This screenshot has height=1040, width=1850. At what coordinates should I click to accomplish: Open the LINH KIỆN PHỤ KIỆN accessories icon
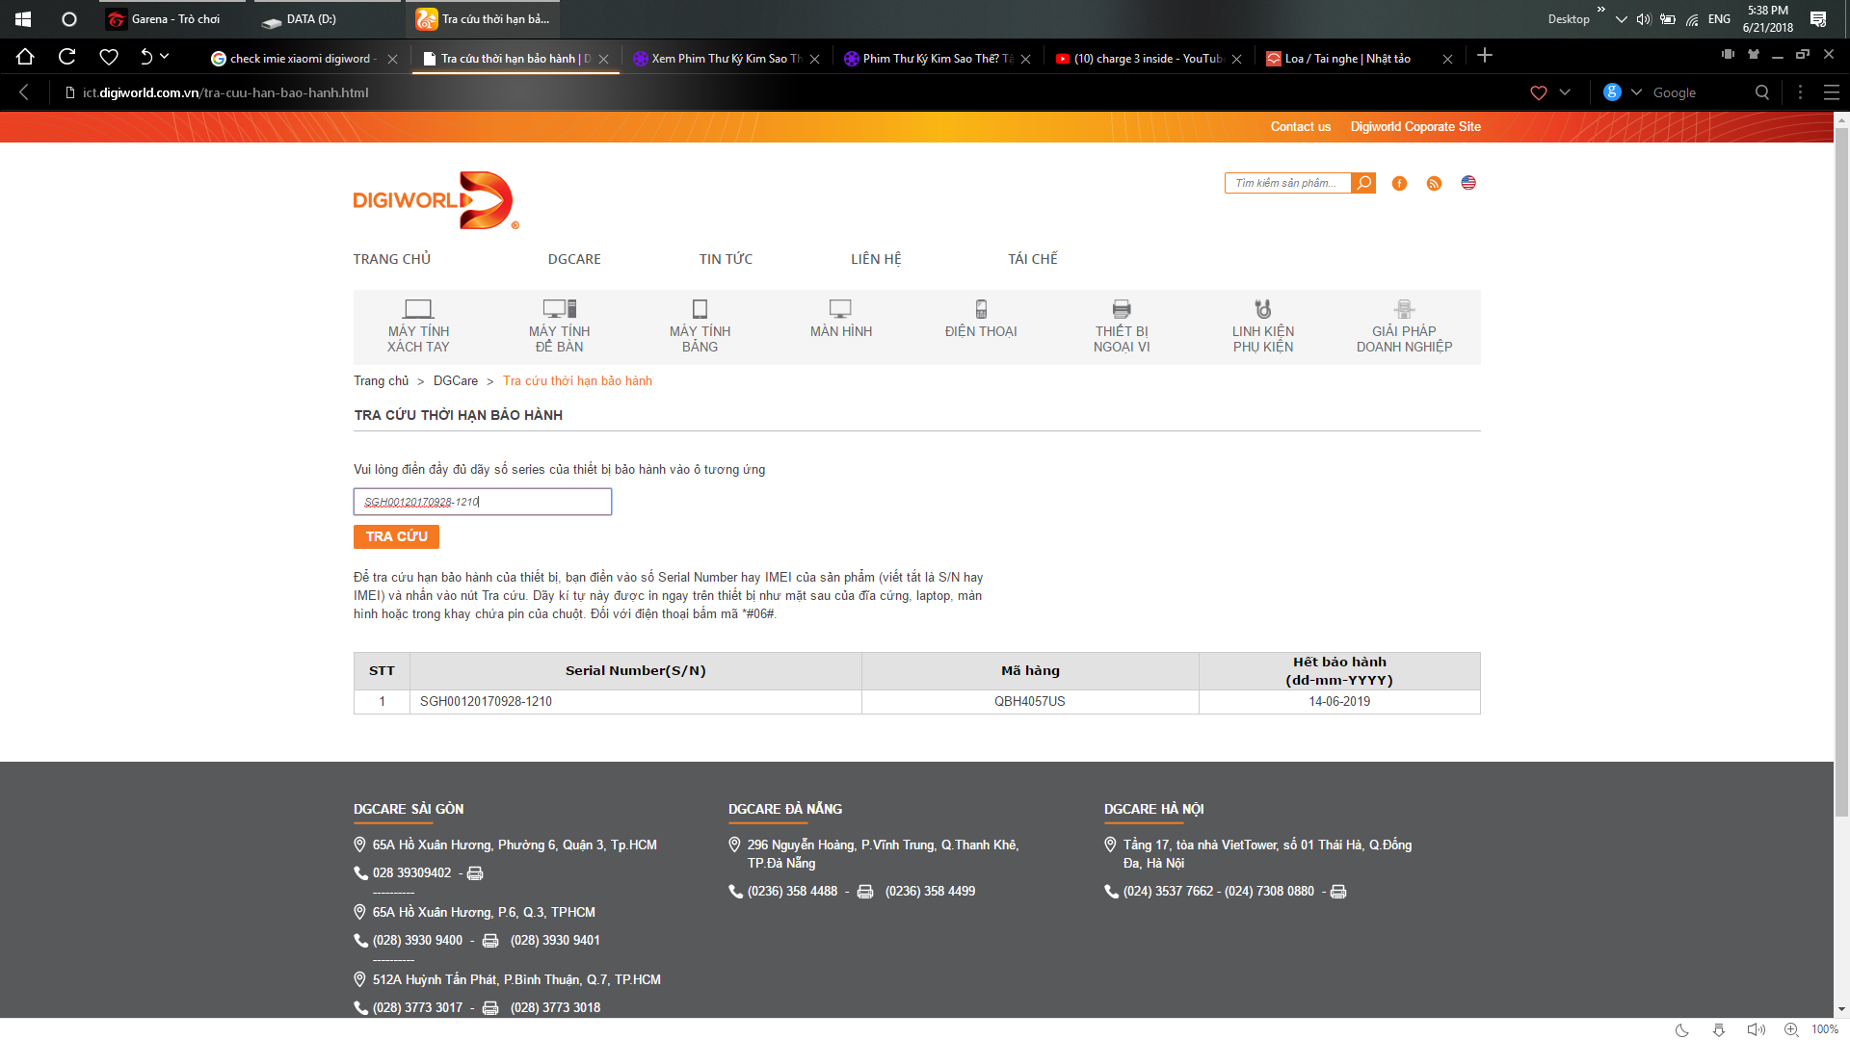(x=1262, y=309)
